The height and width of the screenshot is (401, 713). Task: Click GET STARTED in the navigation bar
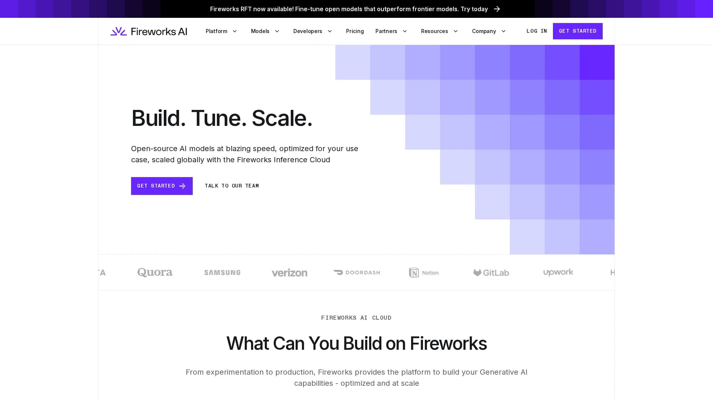[x=577, y=31]
